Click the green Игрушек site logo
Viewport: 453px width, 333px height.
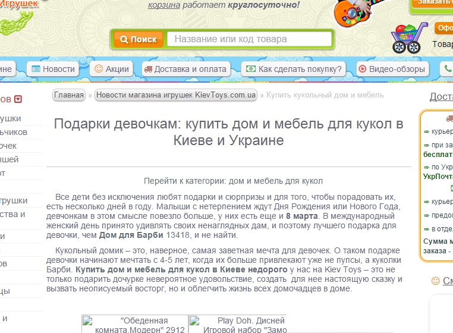(18, 17)
